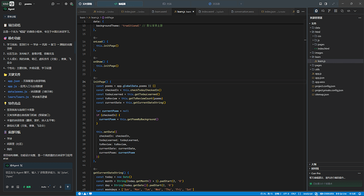The width and height of the screenshot is (364, 196).
Task: Open the more options ellipsis in chat header
Action: click(x=58, y=4)
